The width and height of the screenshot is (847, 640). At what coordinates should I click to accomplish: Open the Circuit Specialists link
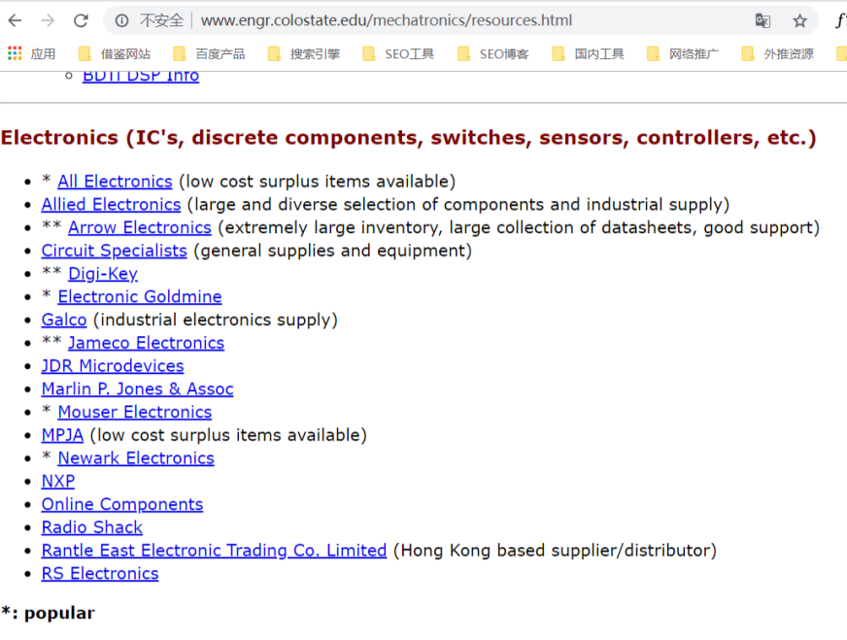115,251
